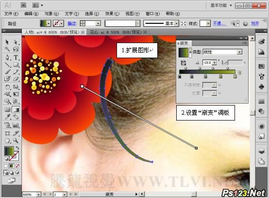269x198 pixels.
Task: Select the Pen tool
Action: 7,57
